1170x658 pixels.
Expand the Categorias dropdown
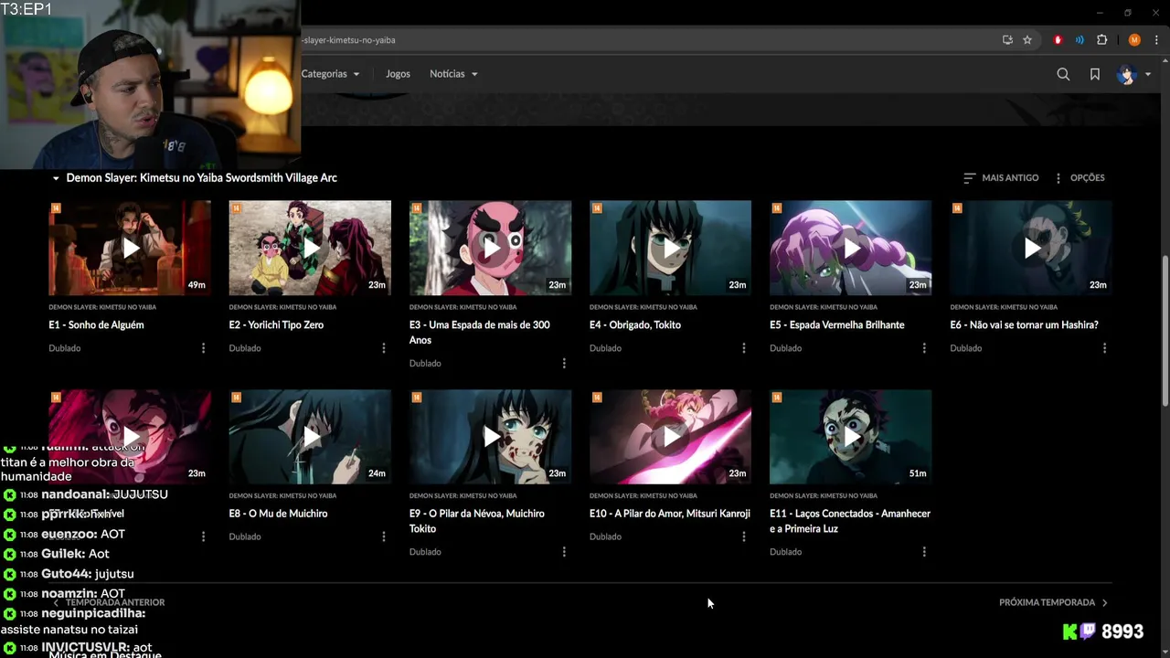coord(330,74)
